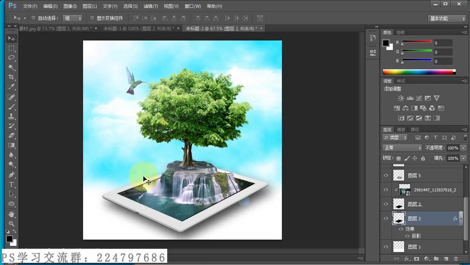Click the Delete layer trash icon
The image size is (470, 265).
point(456,258)
